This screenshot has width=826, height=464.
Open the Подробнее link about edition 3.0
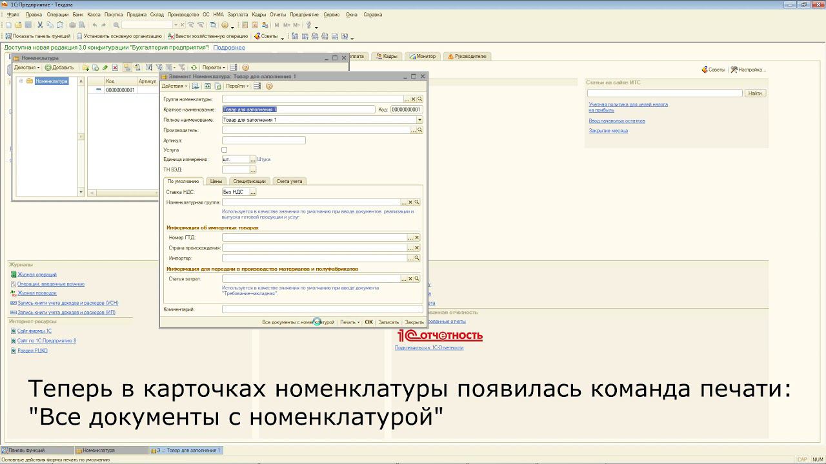229,48
